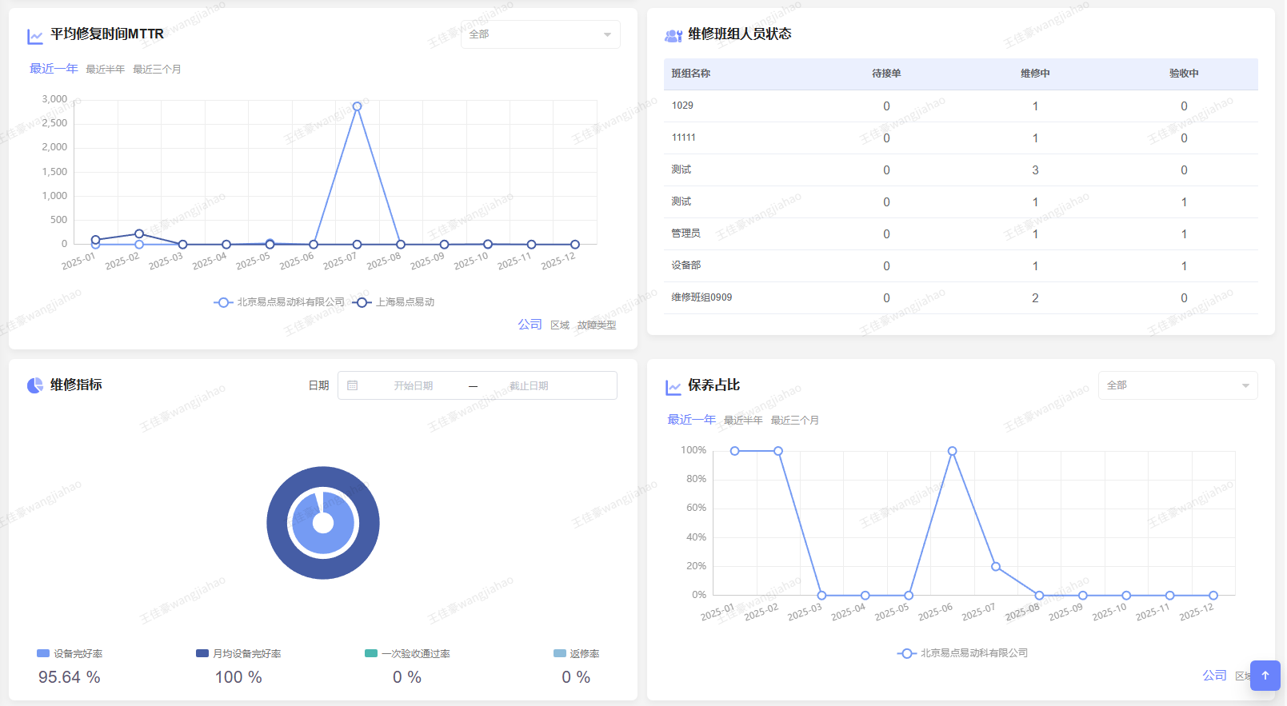Click the calendar icon in date range
This screenshot has width=1287, height=706.
353,385
